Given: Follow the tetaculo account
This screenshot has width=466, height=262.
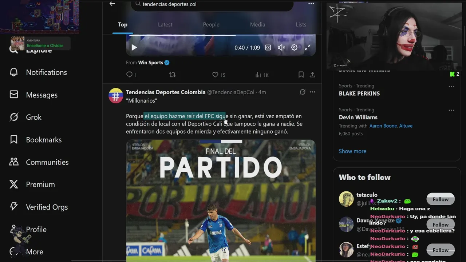Looking at the screenshot, I should (x=441, y=199).
